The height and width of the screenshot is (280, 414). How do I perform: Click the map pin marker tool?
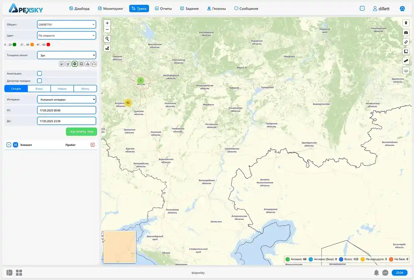406,23
